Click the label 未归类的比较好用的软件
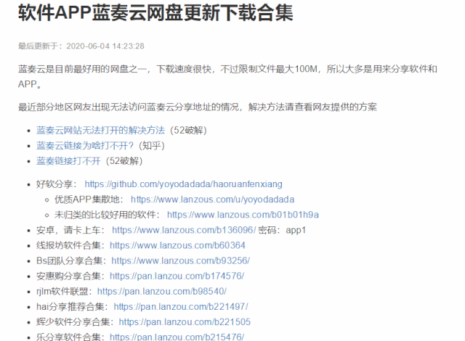Viewport: 465px width, 341px height. click(105, 215)
